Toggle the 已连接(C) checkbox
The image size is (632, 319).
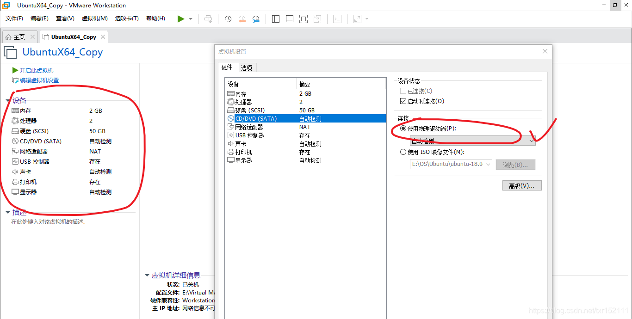403,91
